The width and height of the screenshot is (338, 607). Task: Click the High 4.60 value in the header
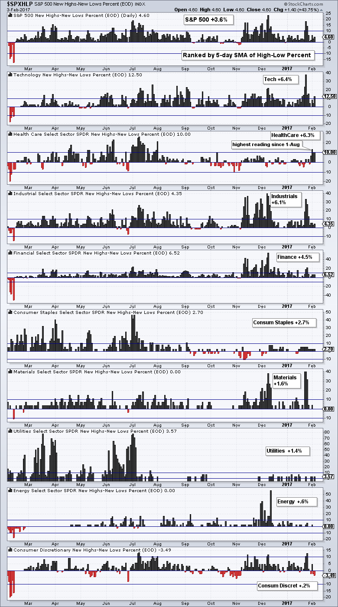(x=210, y=10)
